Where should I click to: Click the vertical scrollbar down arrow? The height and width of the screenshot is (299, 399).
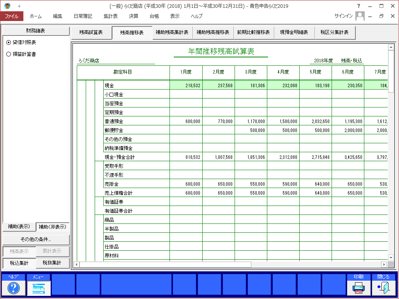click(391, 258)
